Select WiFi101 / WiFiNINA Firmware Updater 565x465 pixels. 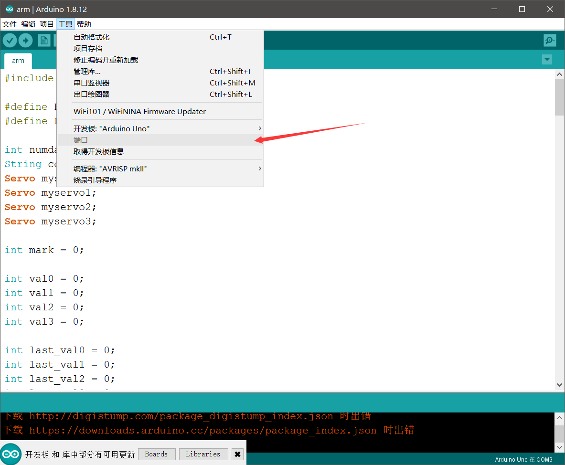coord(160,112)
